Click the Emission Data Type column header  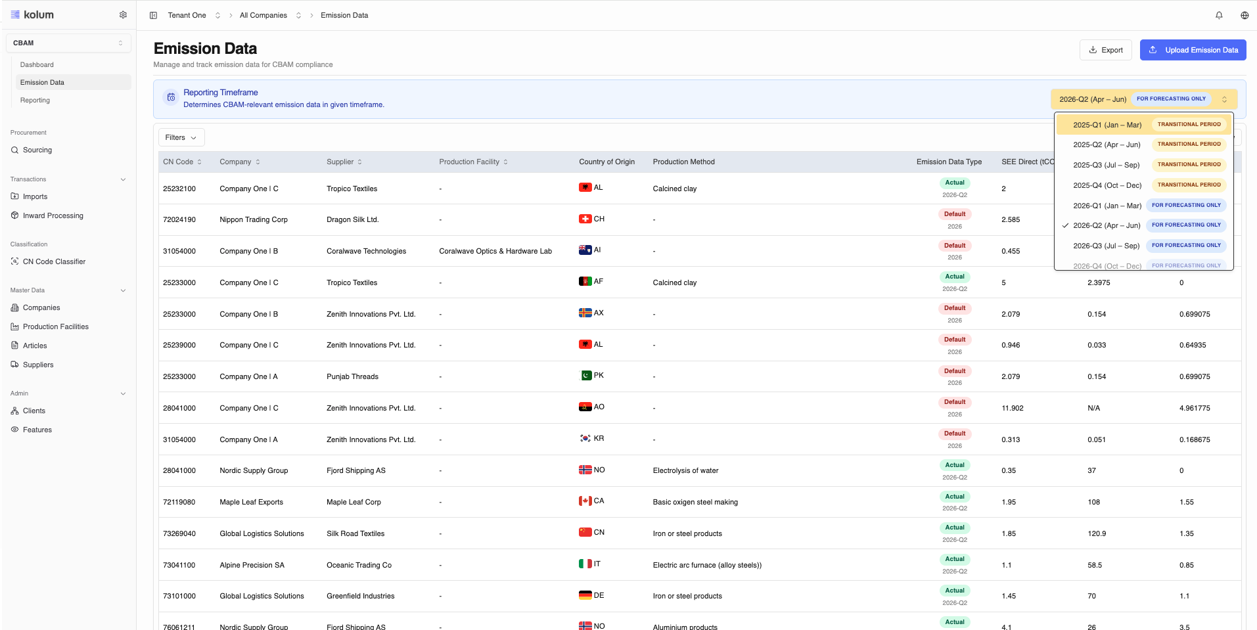point(949,162)
